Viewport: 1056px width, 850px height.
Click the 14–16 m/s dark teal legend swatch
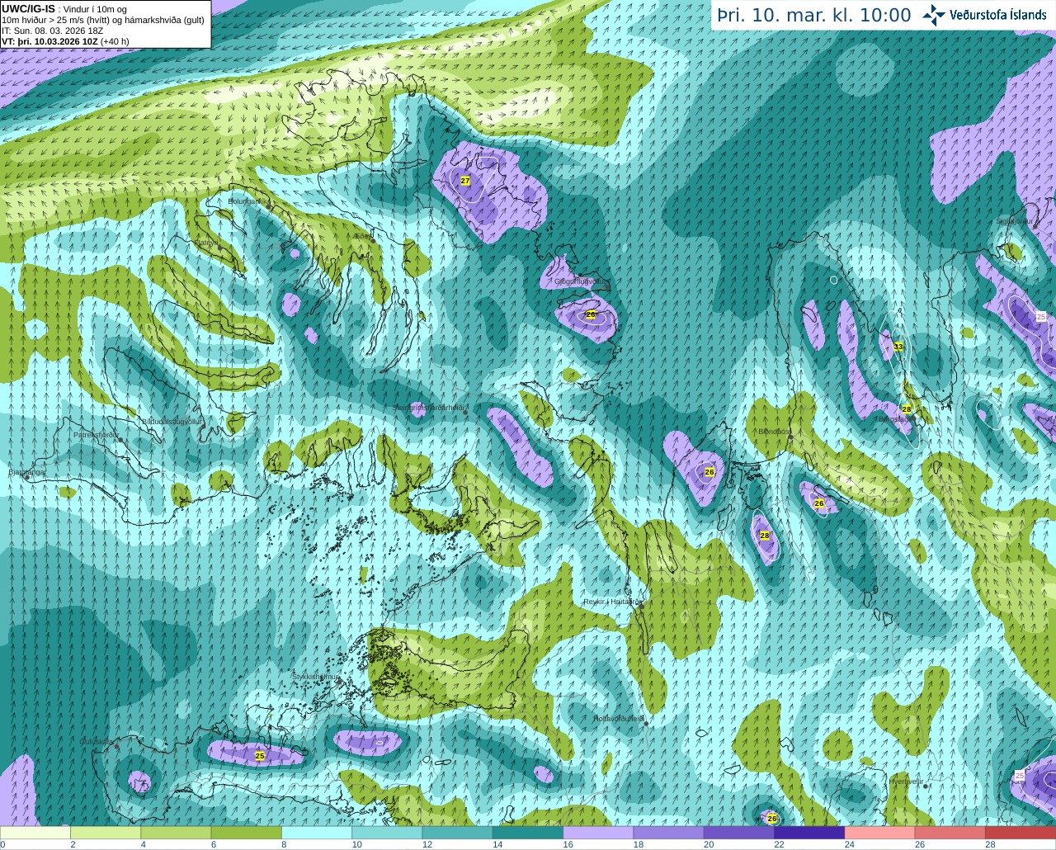(528, 833)
